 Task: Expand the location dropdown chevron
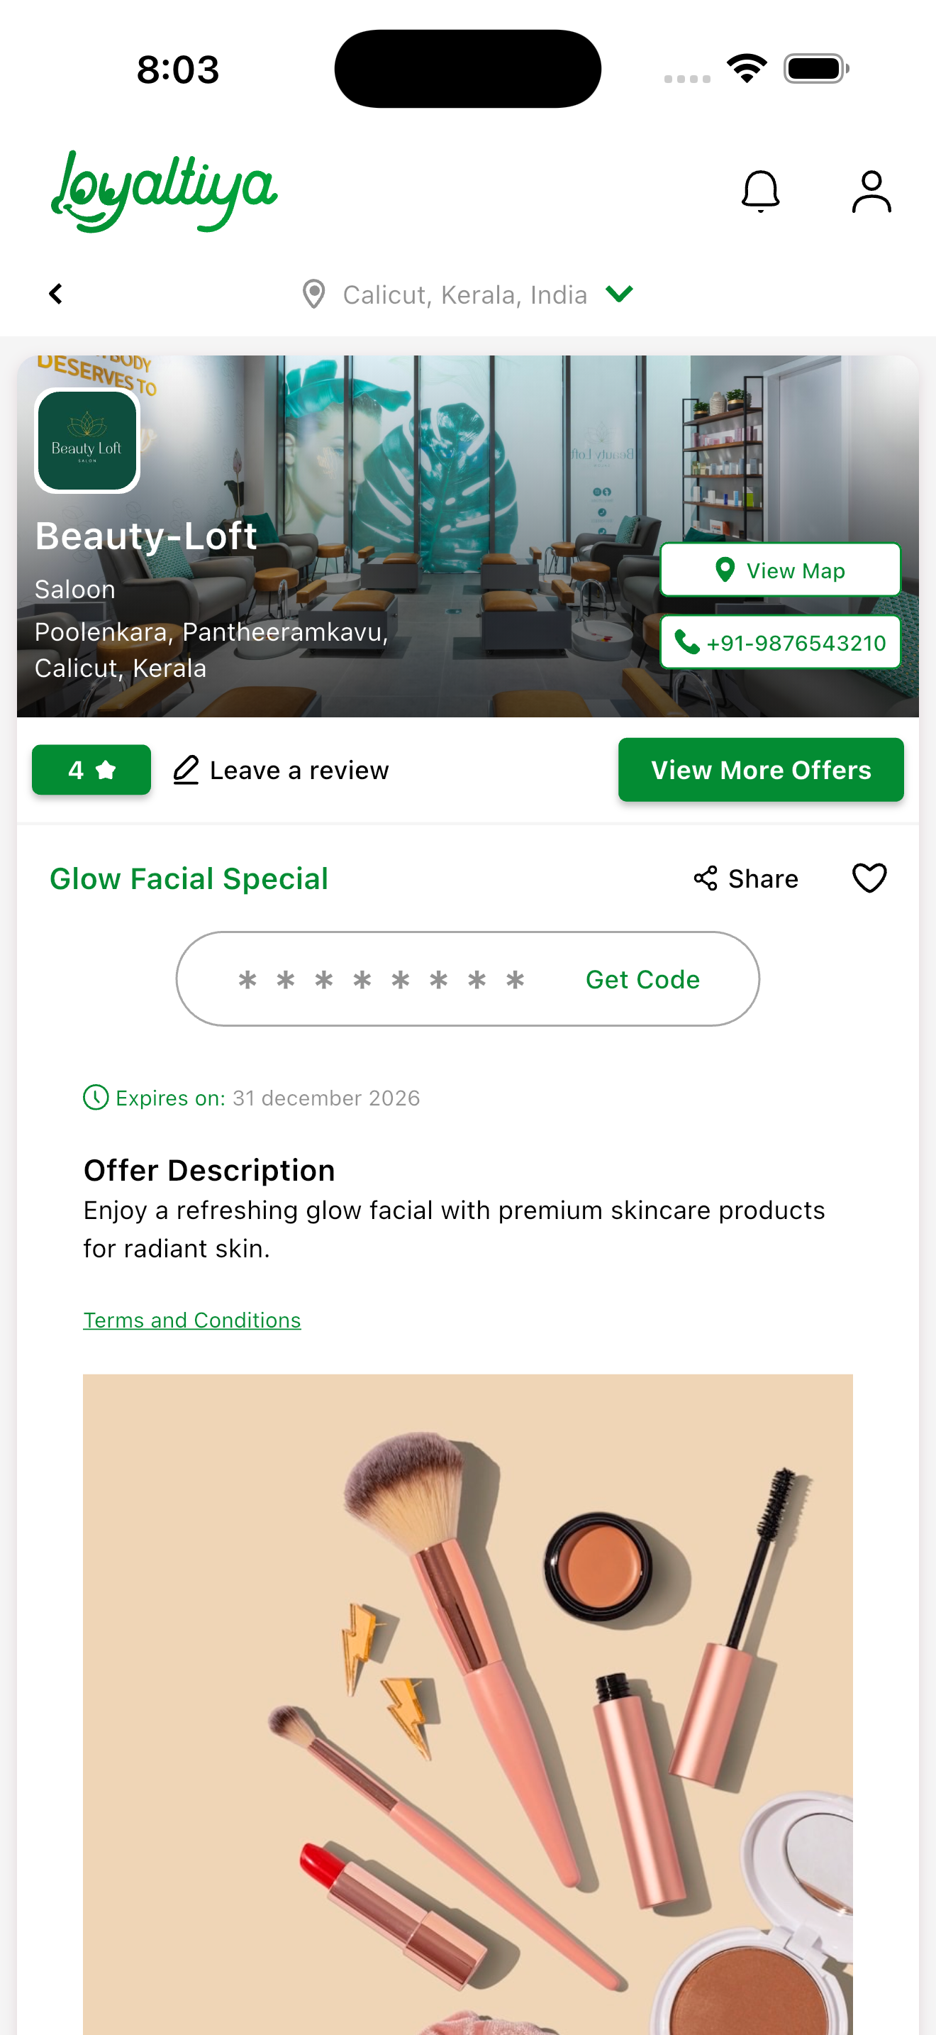(x=619, y=294)
